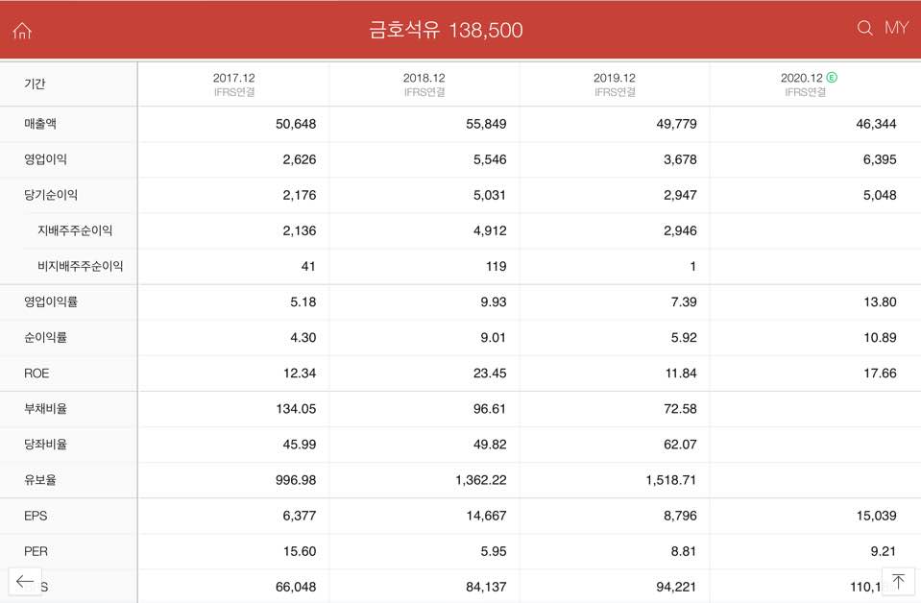Select the 부채비율 row label
This screenshot has width=921, height=603.
(x=45, y=409)
